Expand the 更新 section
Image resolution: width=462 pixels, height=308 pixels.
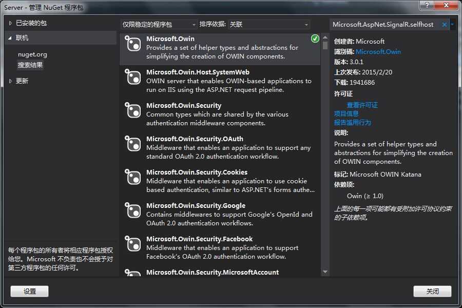(x=10, y=81)
